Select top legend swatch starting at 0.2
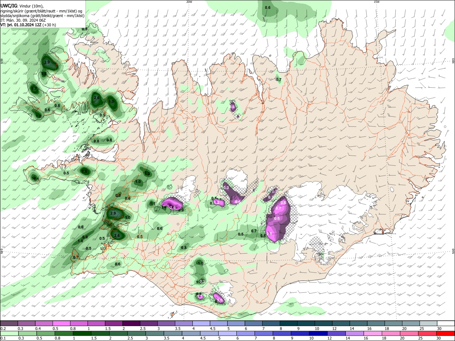Screen dimensions: 455x341 [x=9, y=323]
